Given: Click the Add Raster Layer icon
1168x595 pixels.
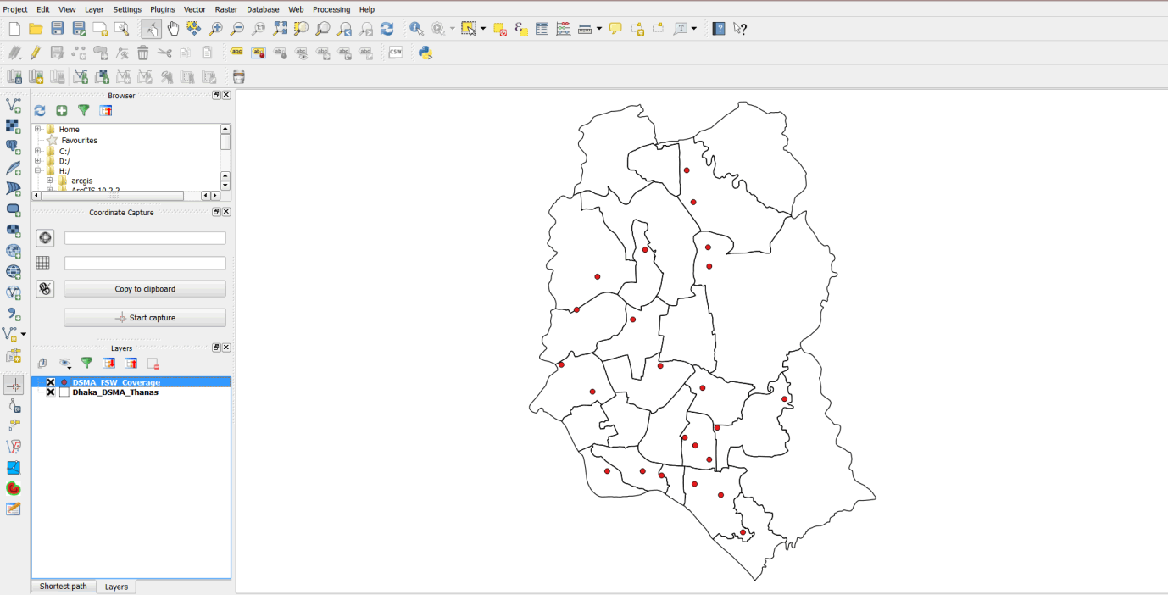Looking at the screenshot, I should (x=14, y=126).
